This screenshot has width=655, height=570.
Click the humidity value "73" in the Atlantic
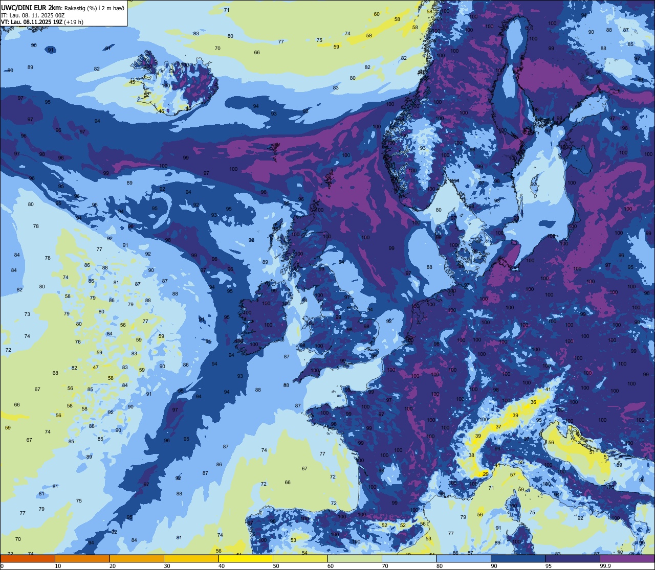[x=27, y=314]
